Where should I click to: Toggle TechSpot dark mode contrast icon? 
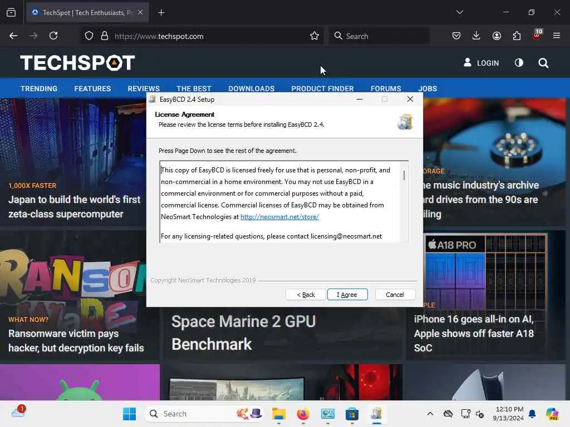(519, 63)
